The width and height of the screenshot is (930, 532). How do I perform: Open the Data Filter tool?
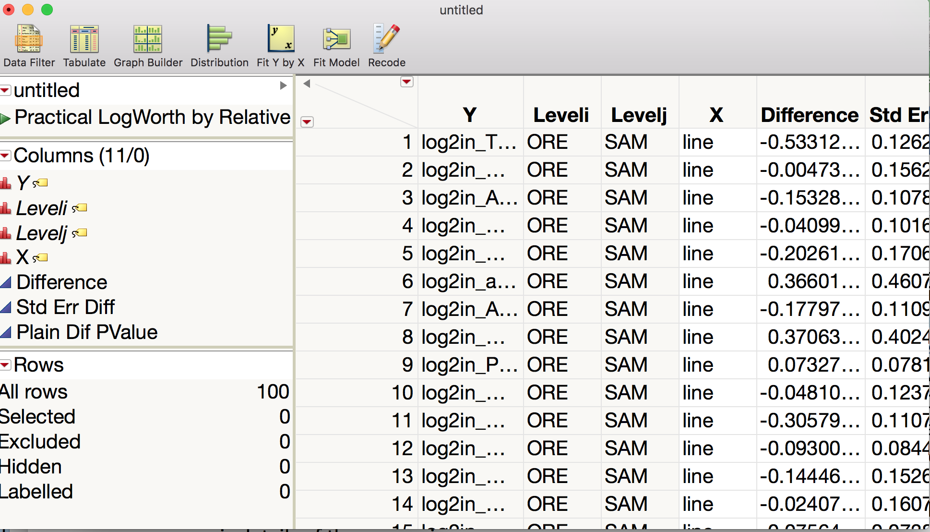[29, 43]
